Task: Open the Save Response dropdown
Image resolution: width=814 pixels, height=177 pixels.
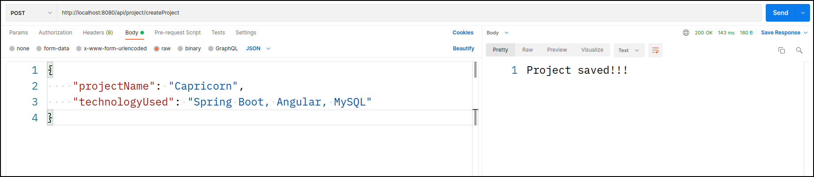Action: (x=784, y=33)
